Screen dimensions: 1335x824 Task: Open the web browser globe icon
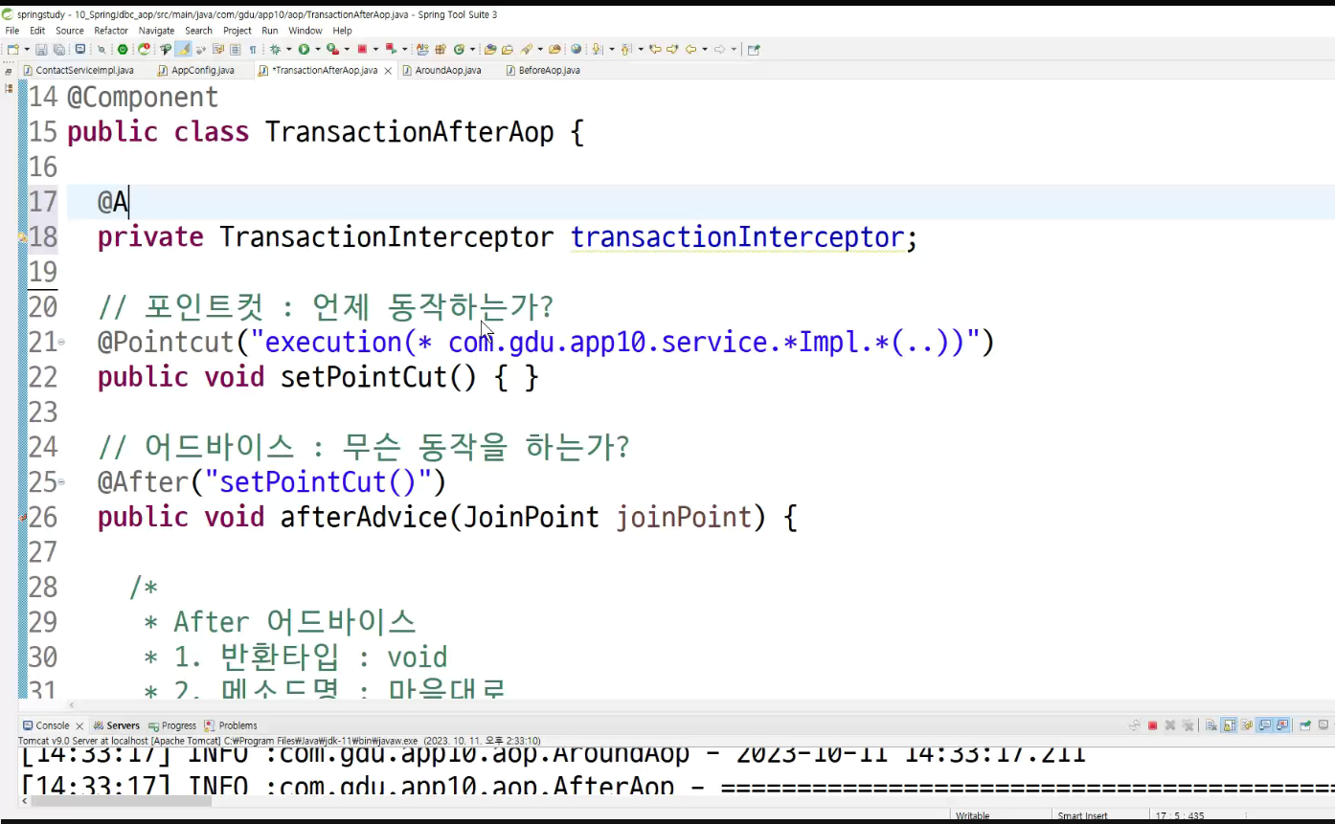coord(576,49)
